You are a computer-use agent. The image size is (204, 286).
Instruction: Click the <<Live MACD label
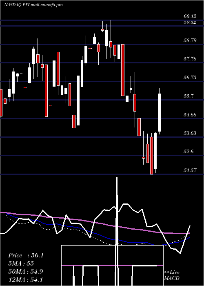172,275
